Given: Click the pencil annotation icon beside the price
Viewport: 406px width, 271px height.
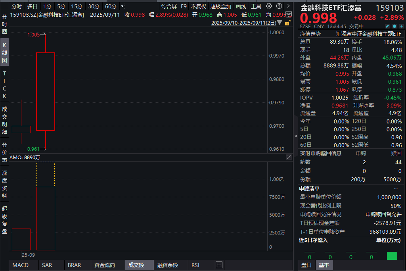Looking at the screenshot, I should click(387, 26).
